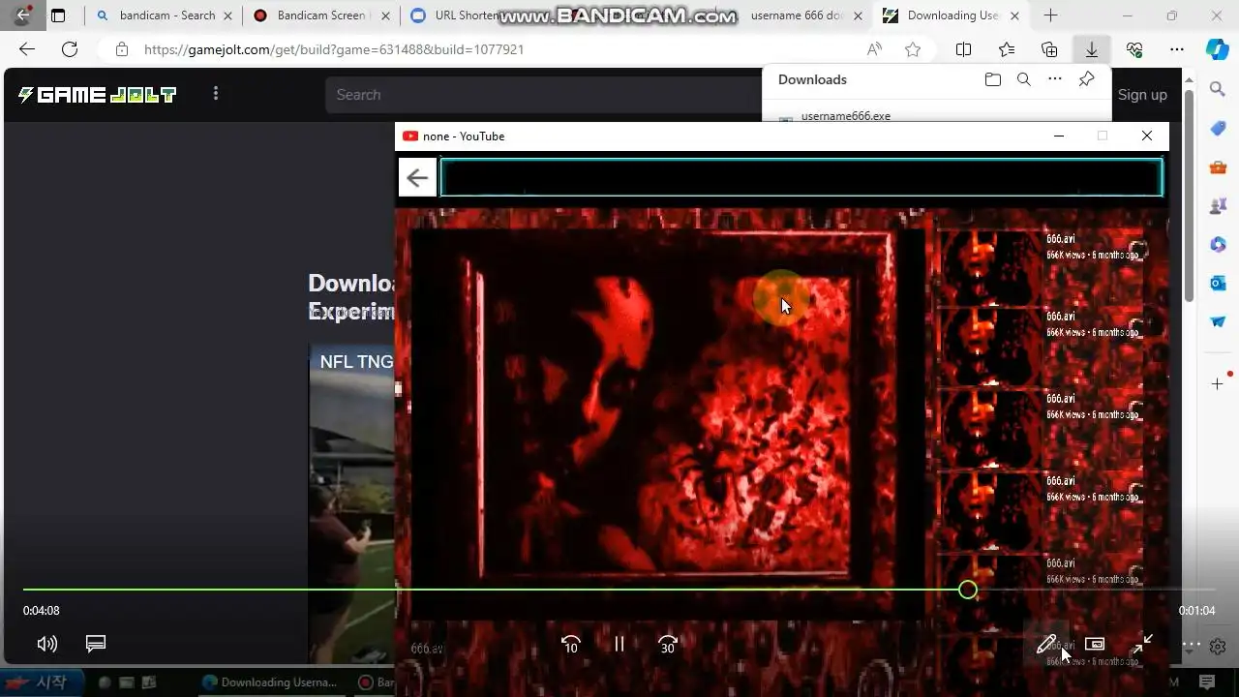1239x697 pixels.
Task: Go back in Edge browser
Action: [27, 49]
